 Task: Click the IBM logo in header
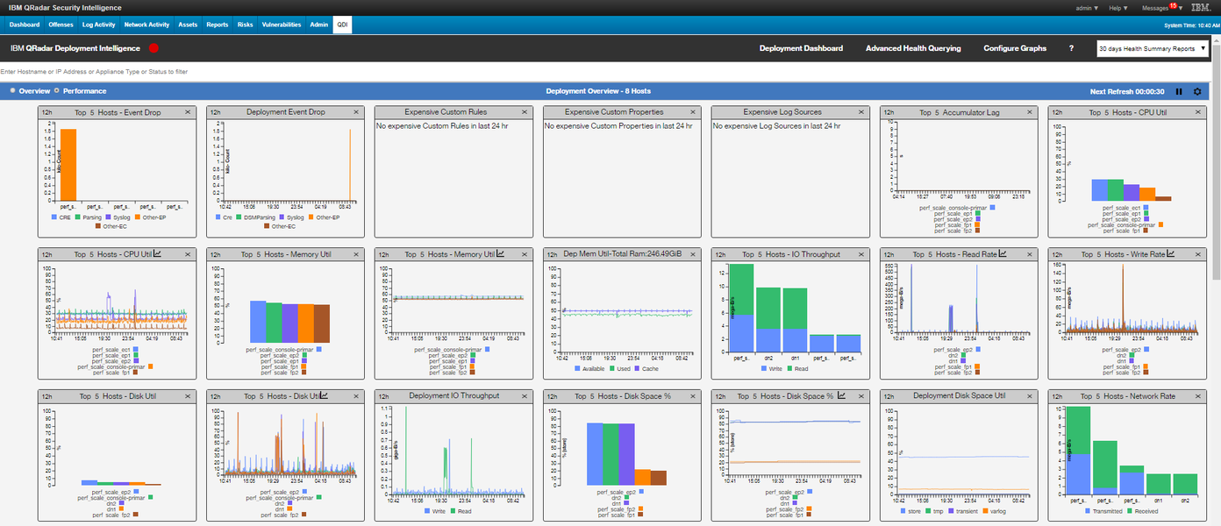click(x=1200, y=8)
